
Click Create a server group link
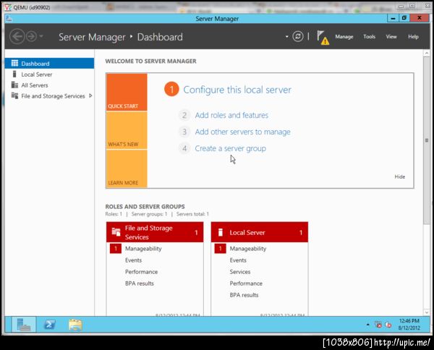tap(230, 148)
